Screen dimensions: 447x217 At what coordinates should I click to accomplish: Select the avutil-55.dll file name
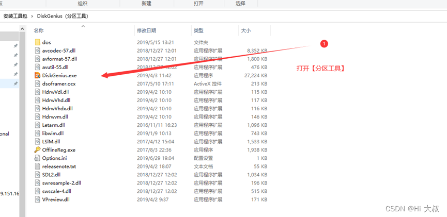(55, 67)
